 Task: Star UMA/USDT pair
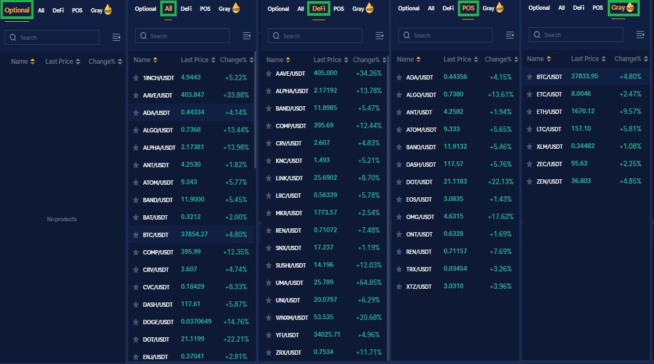269,283
